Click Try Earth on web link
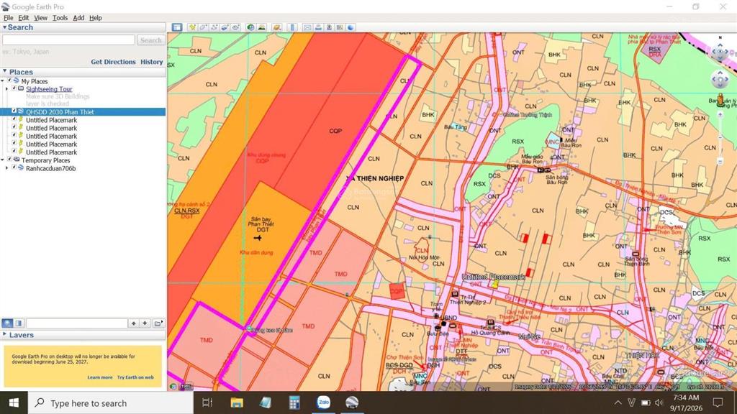The image size is (737, 414). [135, 377]
